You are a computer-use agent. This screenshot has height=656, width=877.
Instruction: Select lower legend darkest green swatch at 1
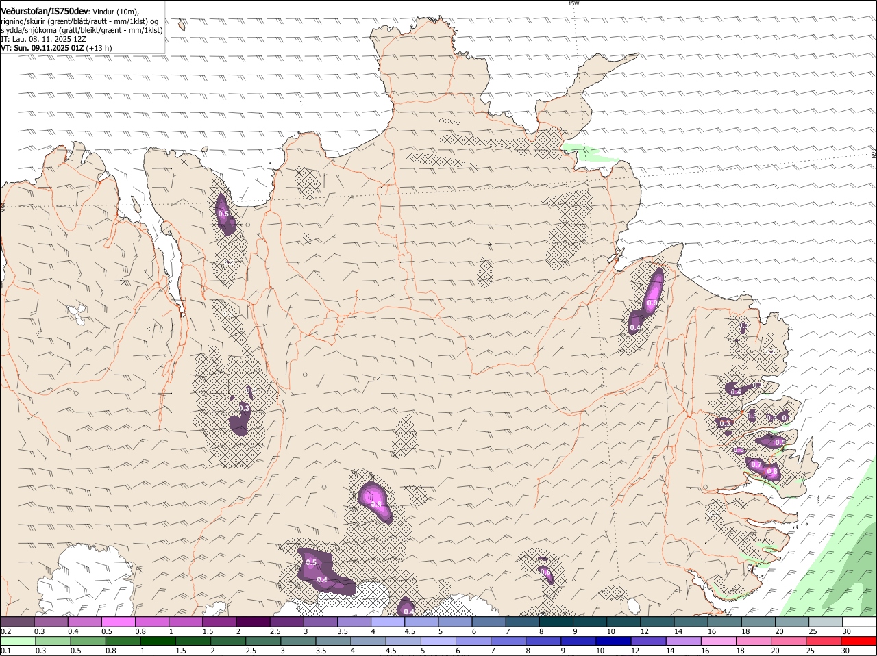158,641
